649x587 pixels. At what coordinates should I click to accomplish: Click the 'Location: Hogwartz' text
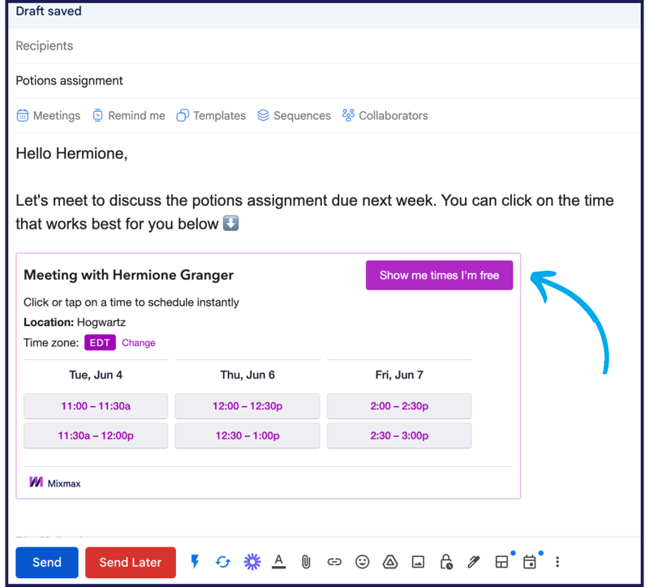75,322
